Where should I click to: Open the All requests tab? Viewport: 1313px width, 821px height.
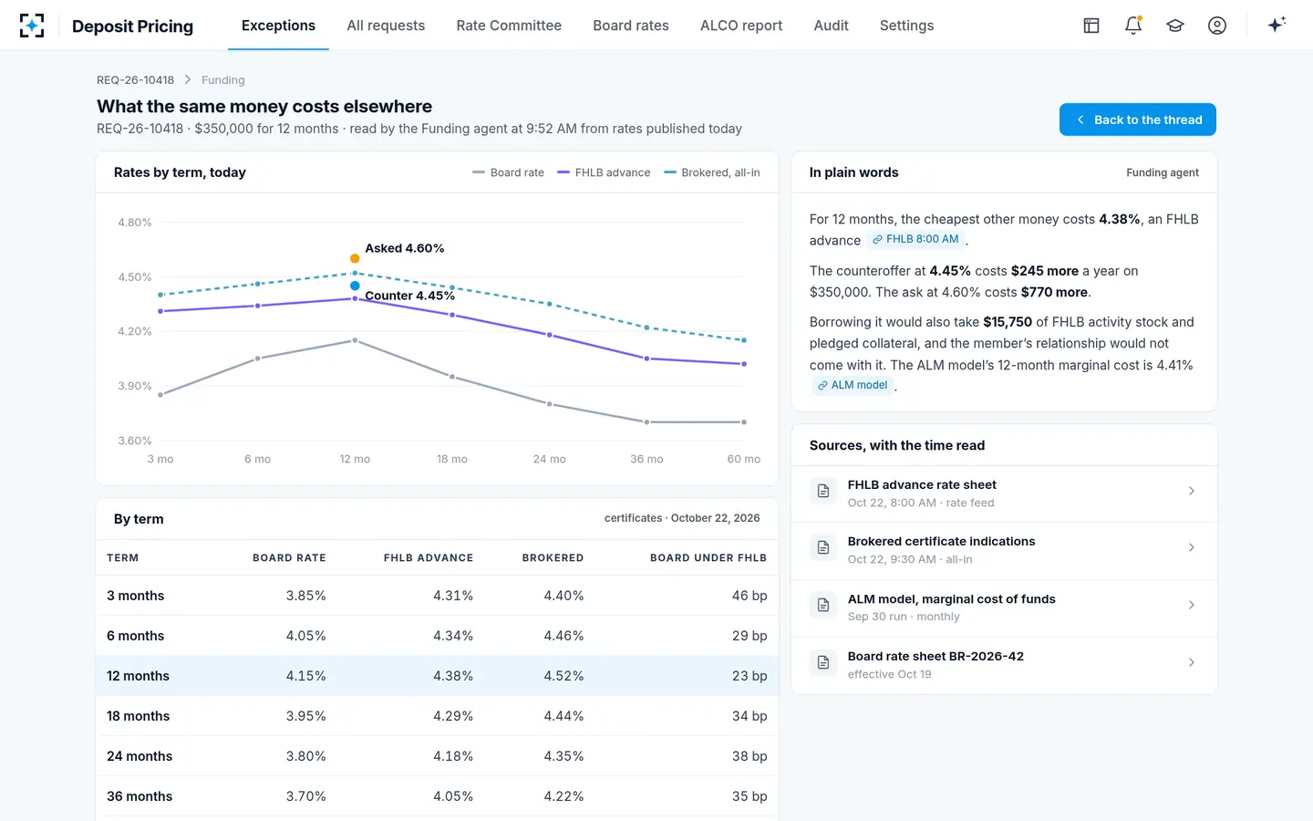(x=386, y=26)
